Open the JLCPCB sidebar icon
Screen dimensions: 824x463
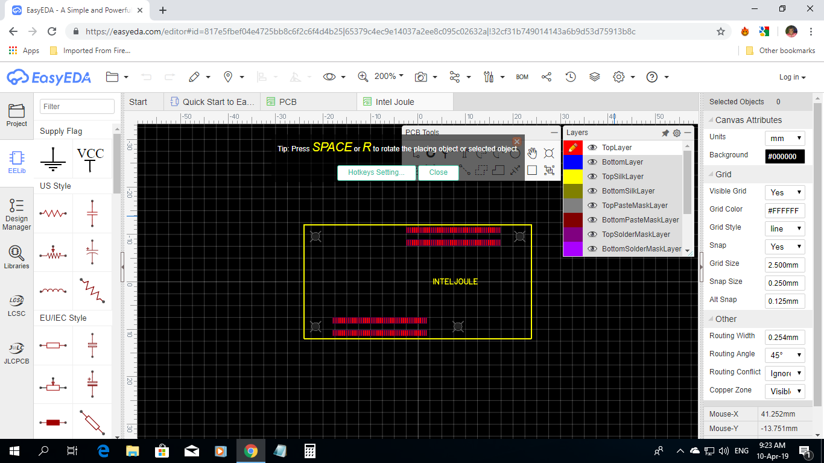(x=17, y=353)
